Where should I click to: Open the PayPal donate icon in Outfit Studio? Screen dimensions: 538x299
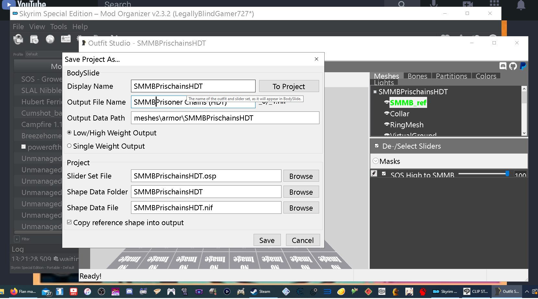coord(523,66)
